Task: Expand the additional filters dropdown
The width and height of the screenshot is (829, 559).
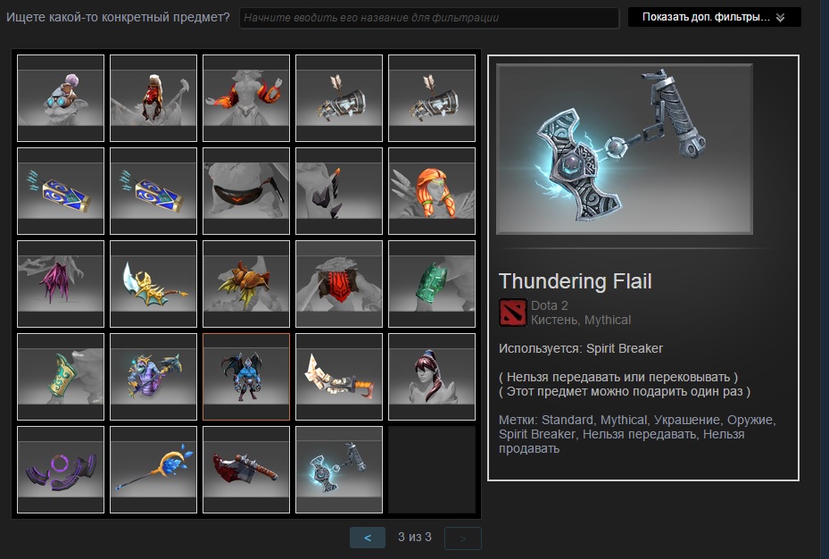Action: pyautogui.click(x=714, y=18)
